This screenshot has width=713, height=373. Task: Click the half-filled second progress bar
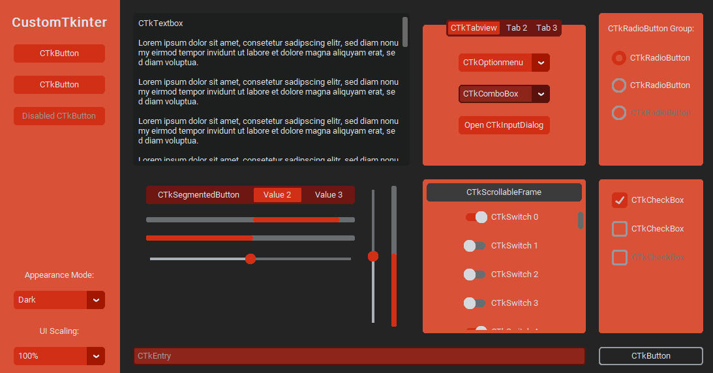click(250, 238)
